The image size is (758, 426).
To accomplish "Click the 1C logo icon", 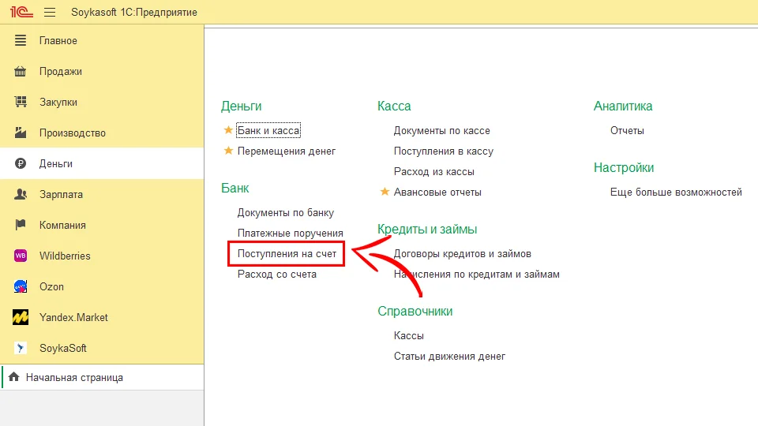I will (x=21, y=13).
